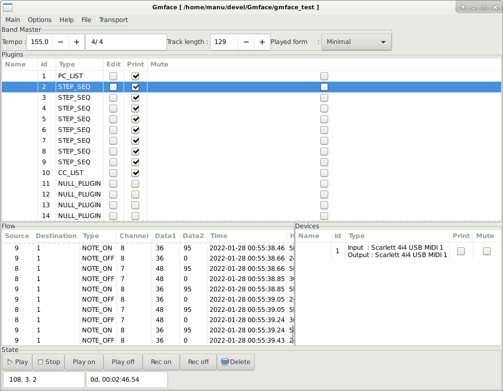503x391 pixels.
Task: Increase tempo with the plus button
Action: point(76,42)
